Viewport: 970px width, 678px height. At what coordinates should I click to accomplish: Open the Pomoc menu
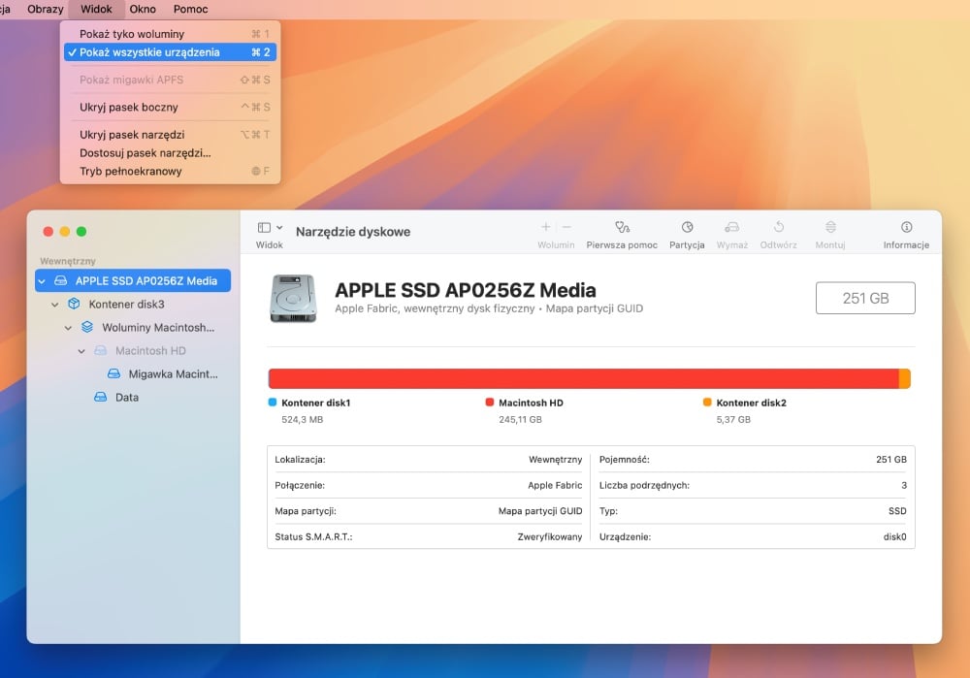pos(190,10)
